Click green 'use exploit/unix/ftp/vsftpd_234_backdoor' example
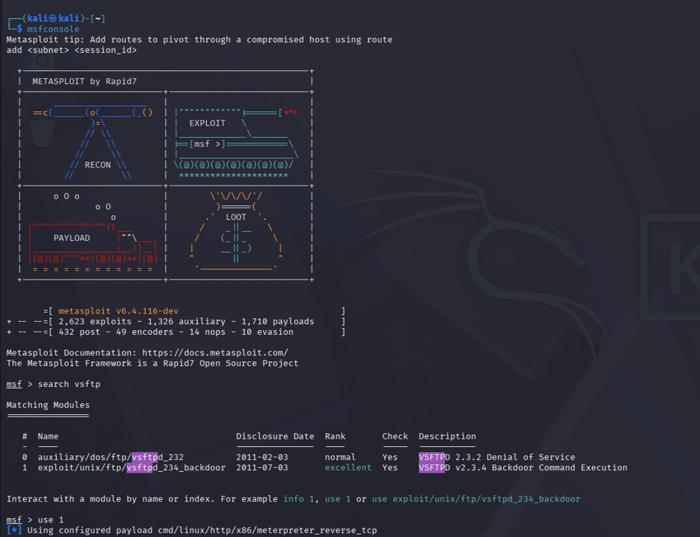 [476, 498]
